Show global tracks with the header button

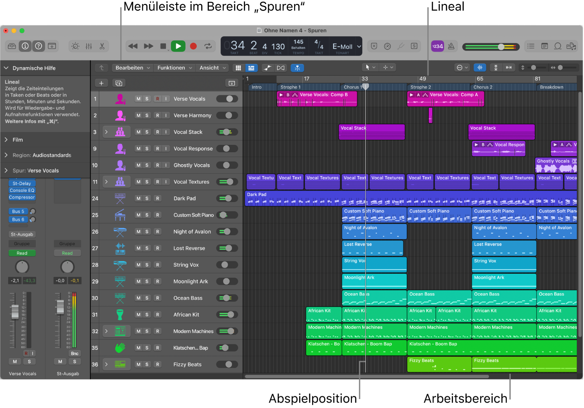[232, 83]
